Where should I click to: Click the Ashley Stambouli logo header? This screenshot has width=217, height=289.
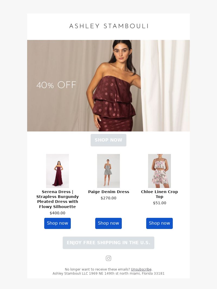coord(108,26)
